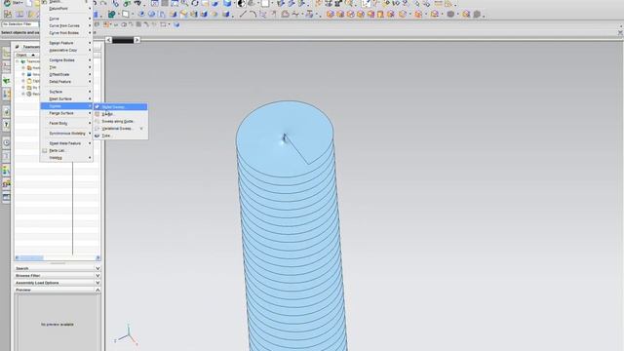This screenshot has height=351, width=624.
Task: Open the Mesh Surface submenu
Action: coord(66,98)
